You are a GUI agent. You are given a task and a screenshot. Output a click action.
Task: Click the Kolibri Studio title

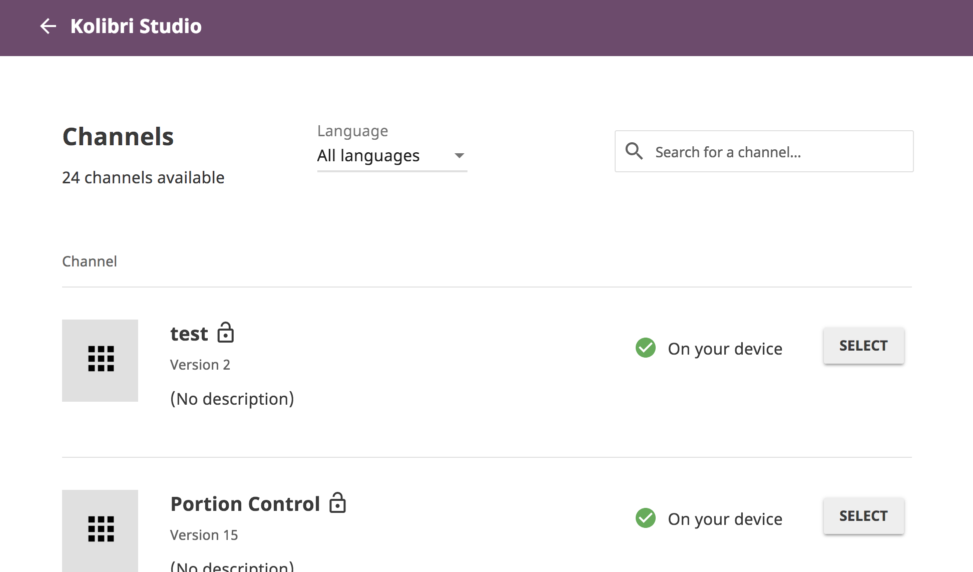coord(136,26)
